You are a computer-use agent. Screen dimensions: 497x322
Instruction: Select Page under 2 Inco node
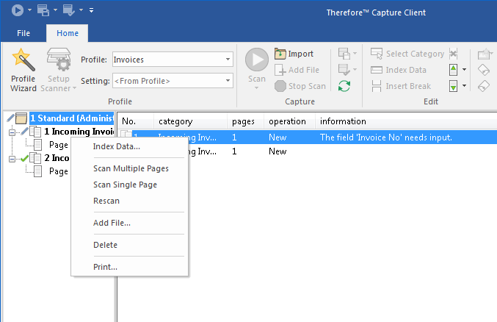59,171
